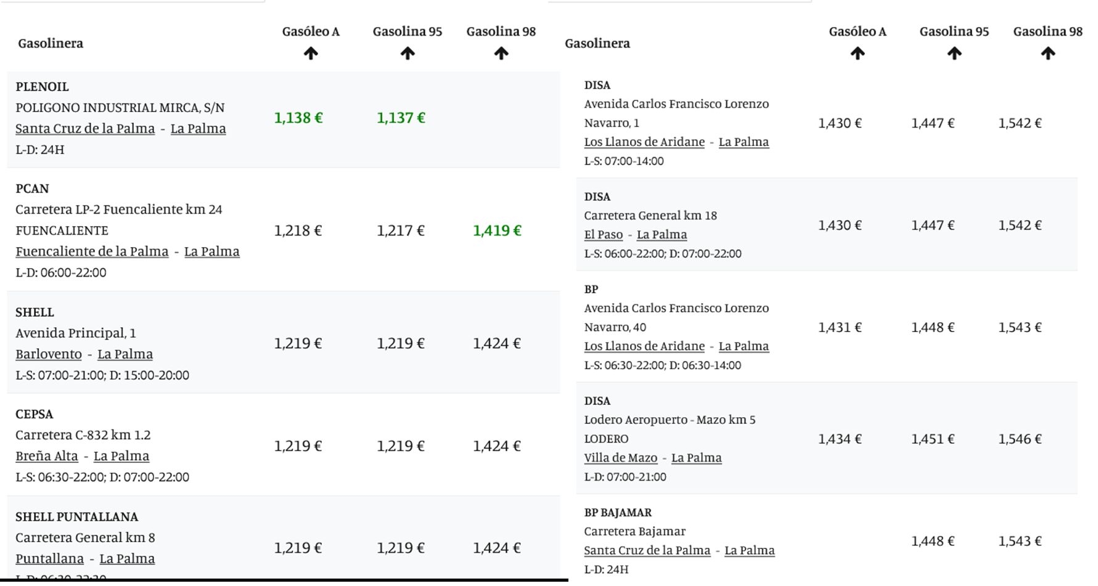Click the Barlovento municipality link
Image resolution: width=1098 pixels, height=586 pixels.
[49, 354]
